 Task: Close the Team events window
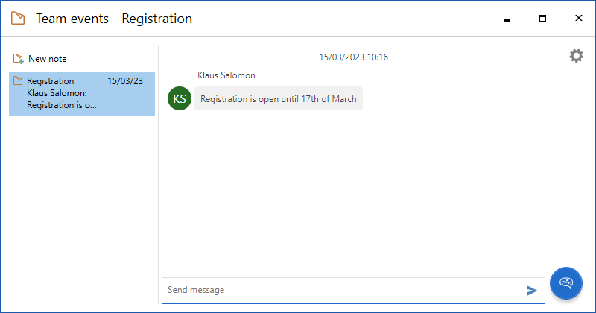pos(578,19)
